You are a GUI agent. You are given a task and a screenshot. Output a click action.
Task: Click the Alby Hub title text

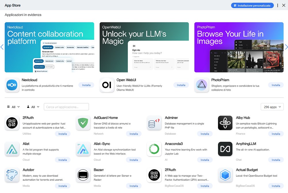click(243, 118)
